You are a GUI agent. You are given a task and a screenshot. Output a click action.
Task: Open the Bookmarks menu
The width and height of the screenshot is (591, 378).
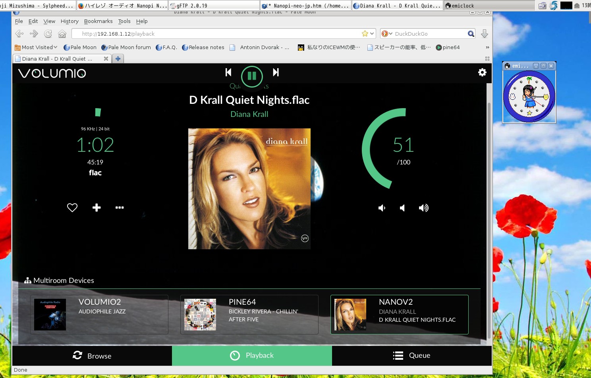98,21
